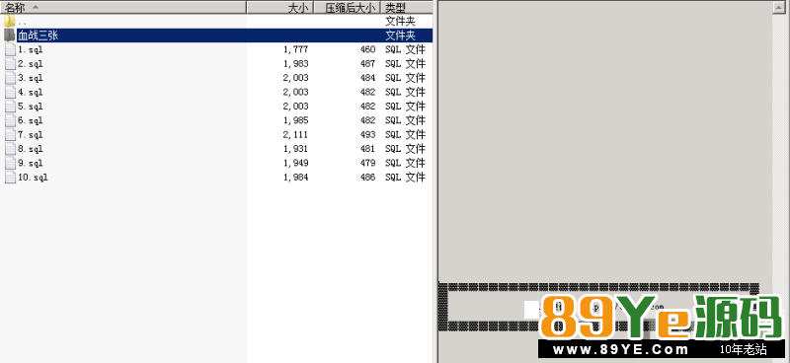Select the file name 4.sql
790x363 pixels.
[31, 92]
